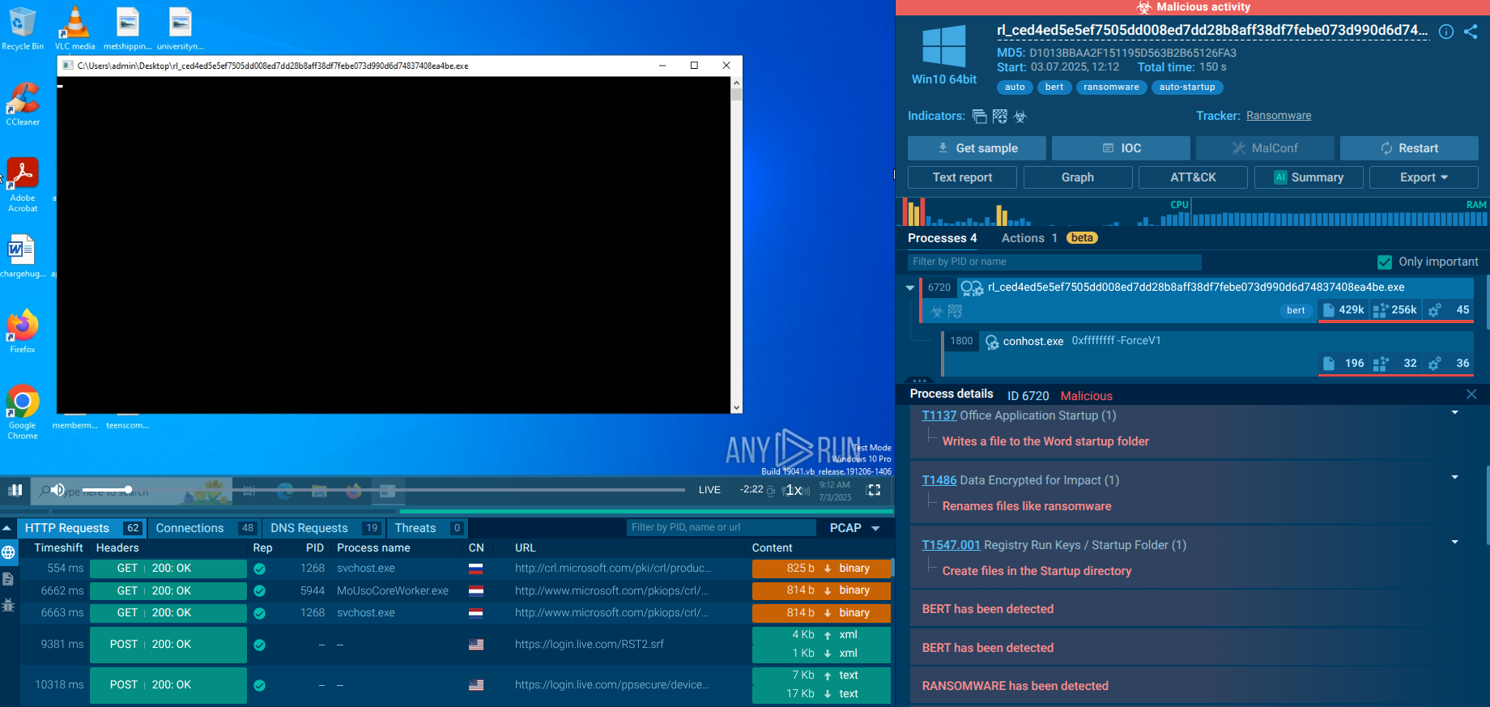
Task: Open the PCAP dropdown menu
Action: pos(854,528)
